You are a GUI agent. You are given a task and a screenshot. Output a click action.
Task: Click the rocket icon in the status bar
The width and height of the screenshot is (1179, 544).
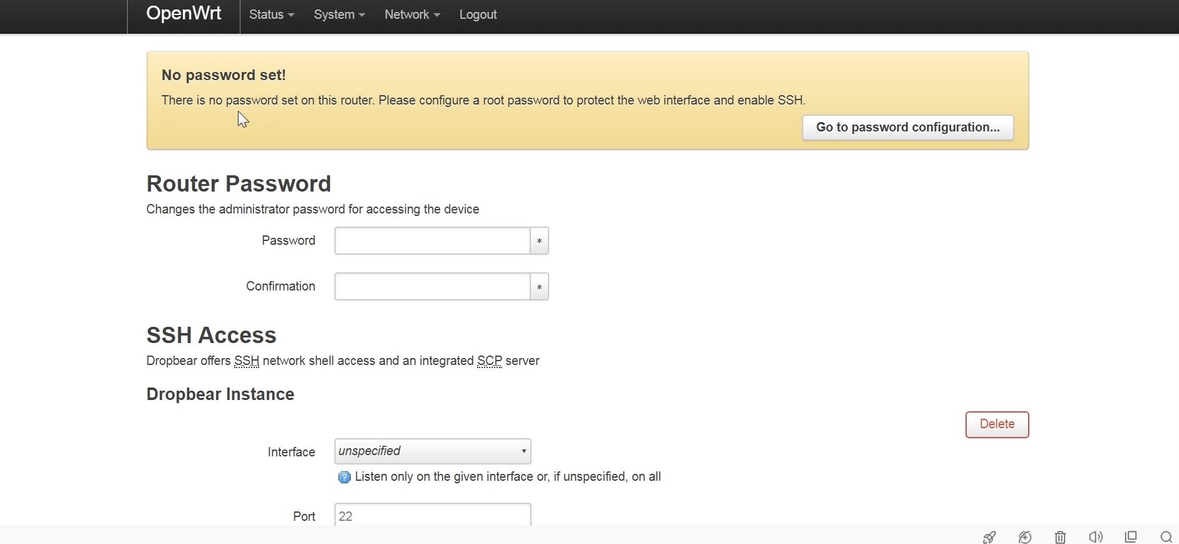tap(989, 537)
